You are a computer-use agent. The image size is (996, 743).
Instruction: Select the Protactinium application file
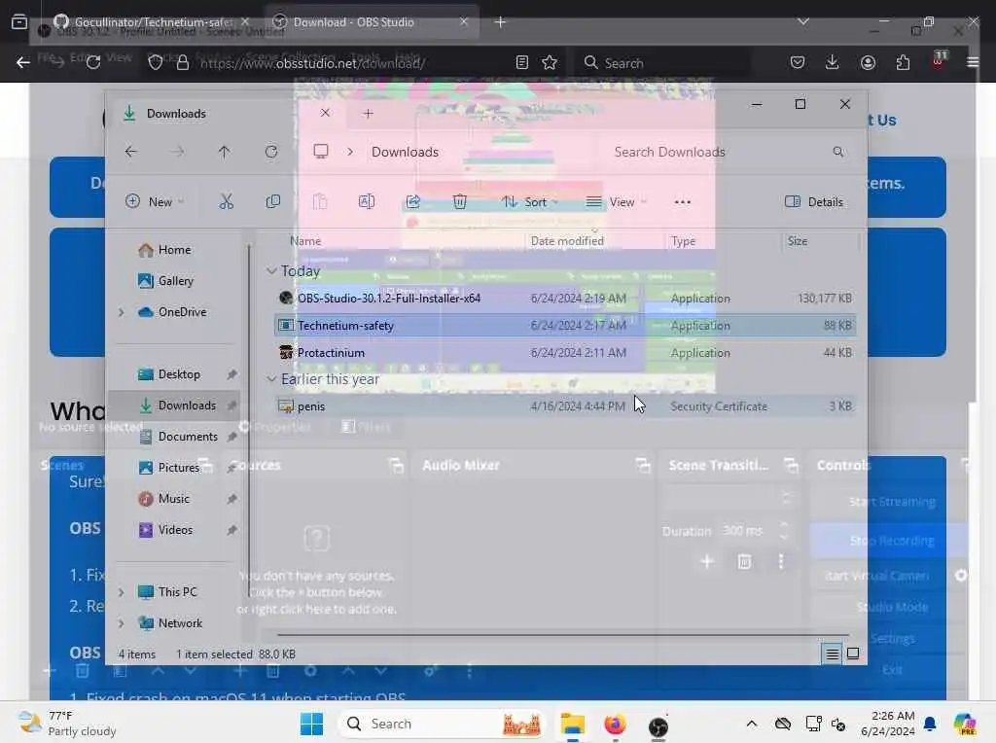(x=565, y=352)
